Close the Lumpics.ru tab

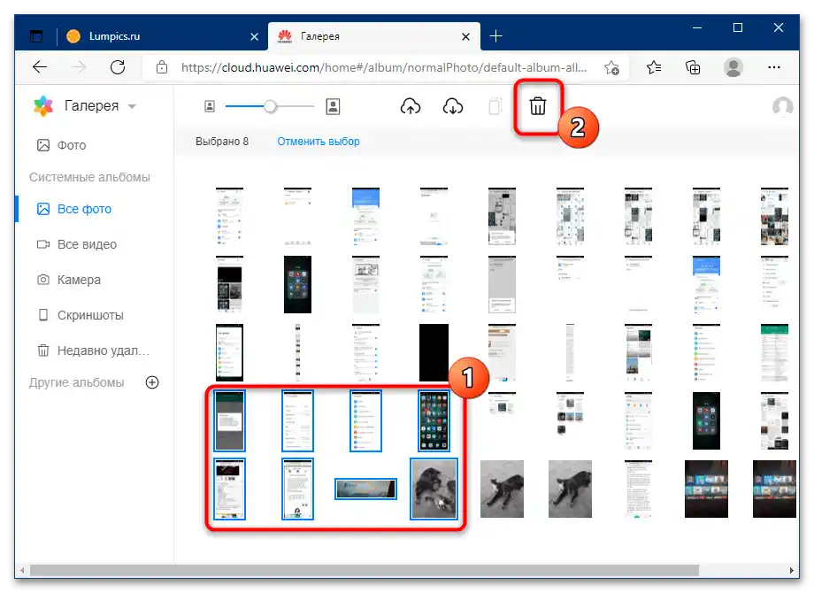pyautogui.click(x=255, y=36)
